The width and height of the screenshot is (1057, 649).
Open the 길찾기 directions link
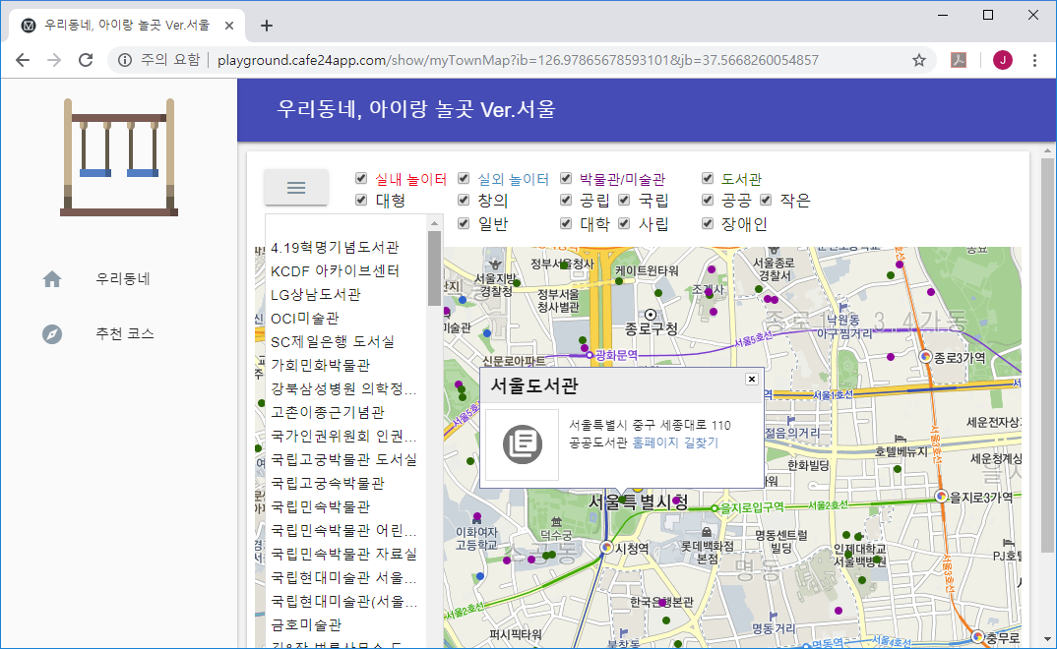click(701, 442)
